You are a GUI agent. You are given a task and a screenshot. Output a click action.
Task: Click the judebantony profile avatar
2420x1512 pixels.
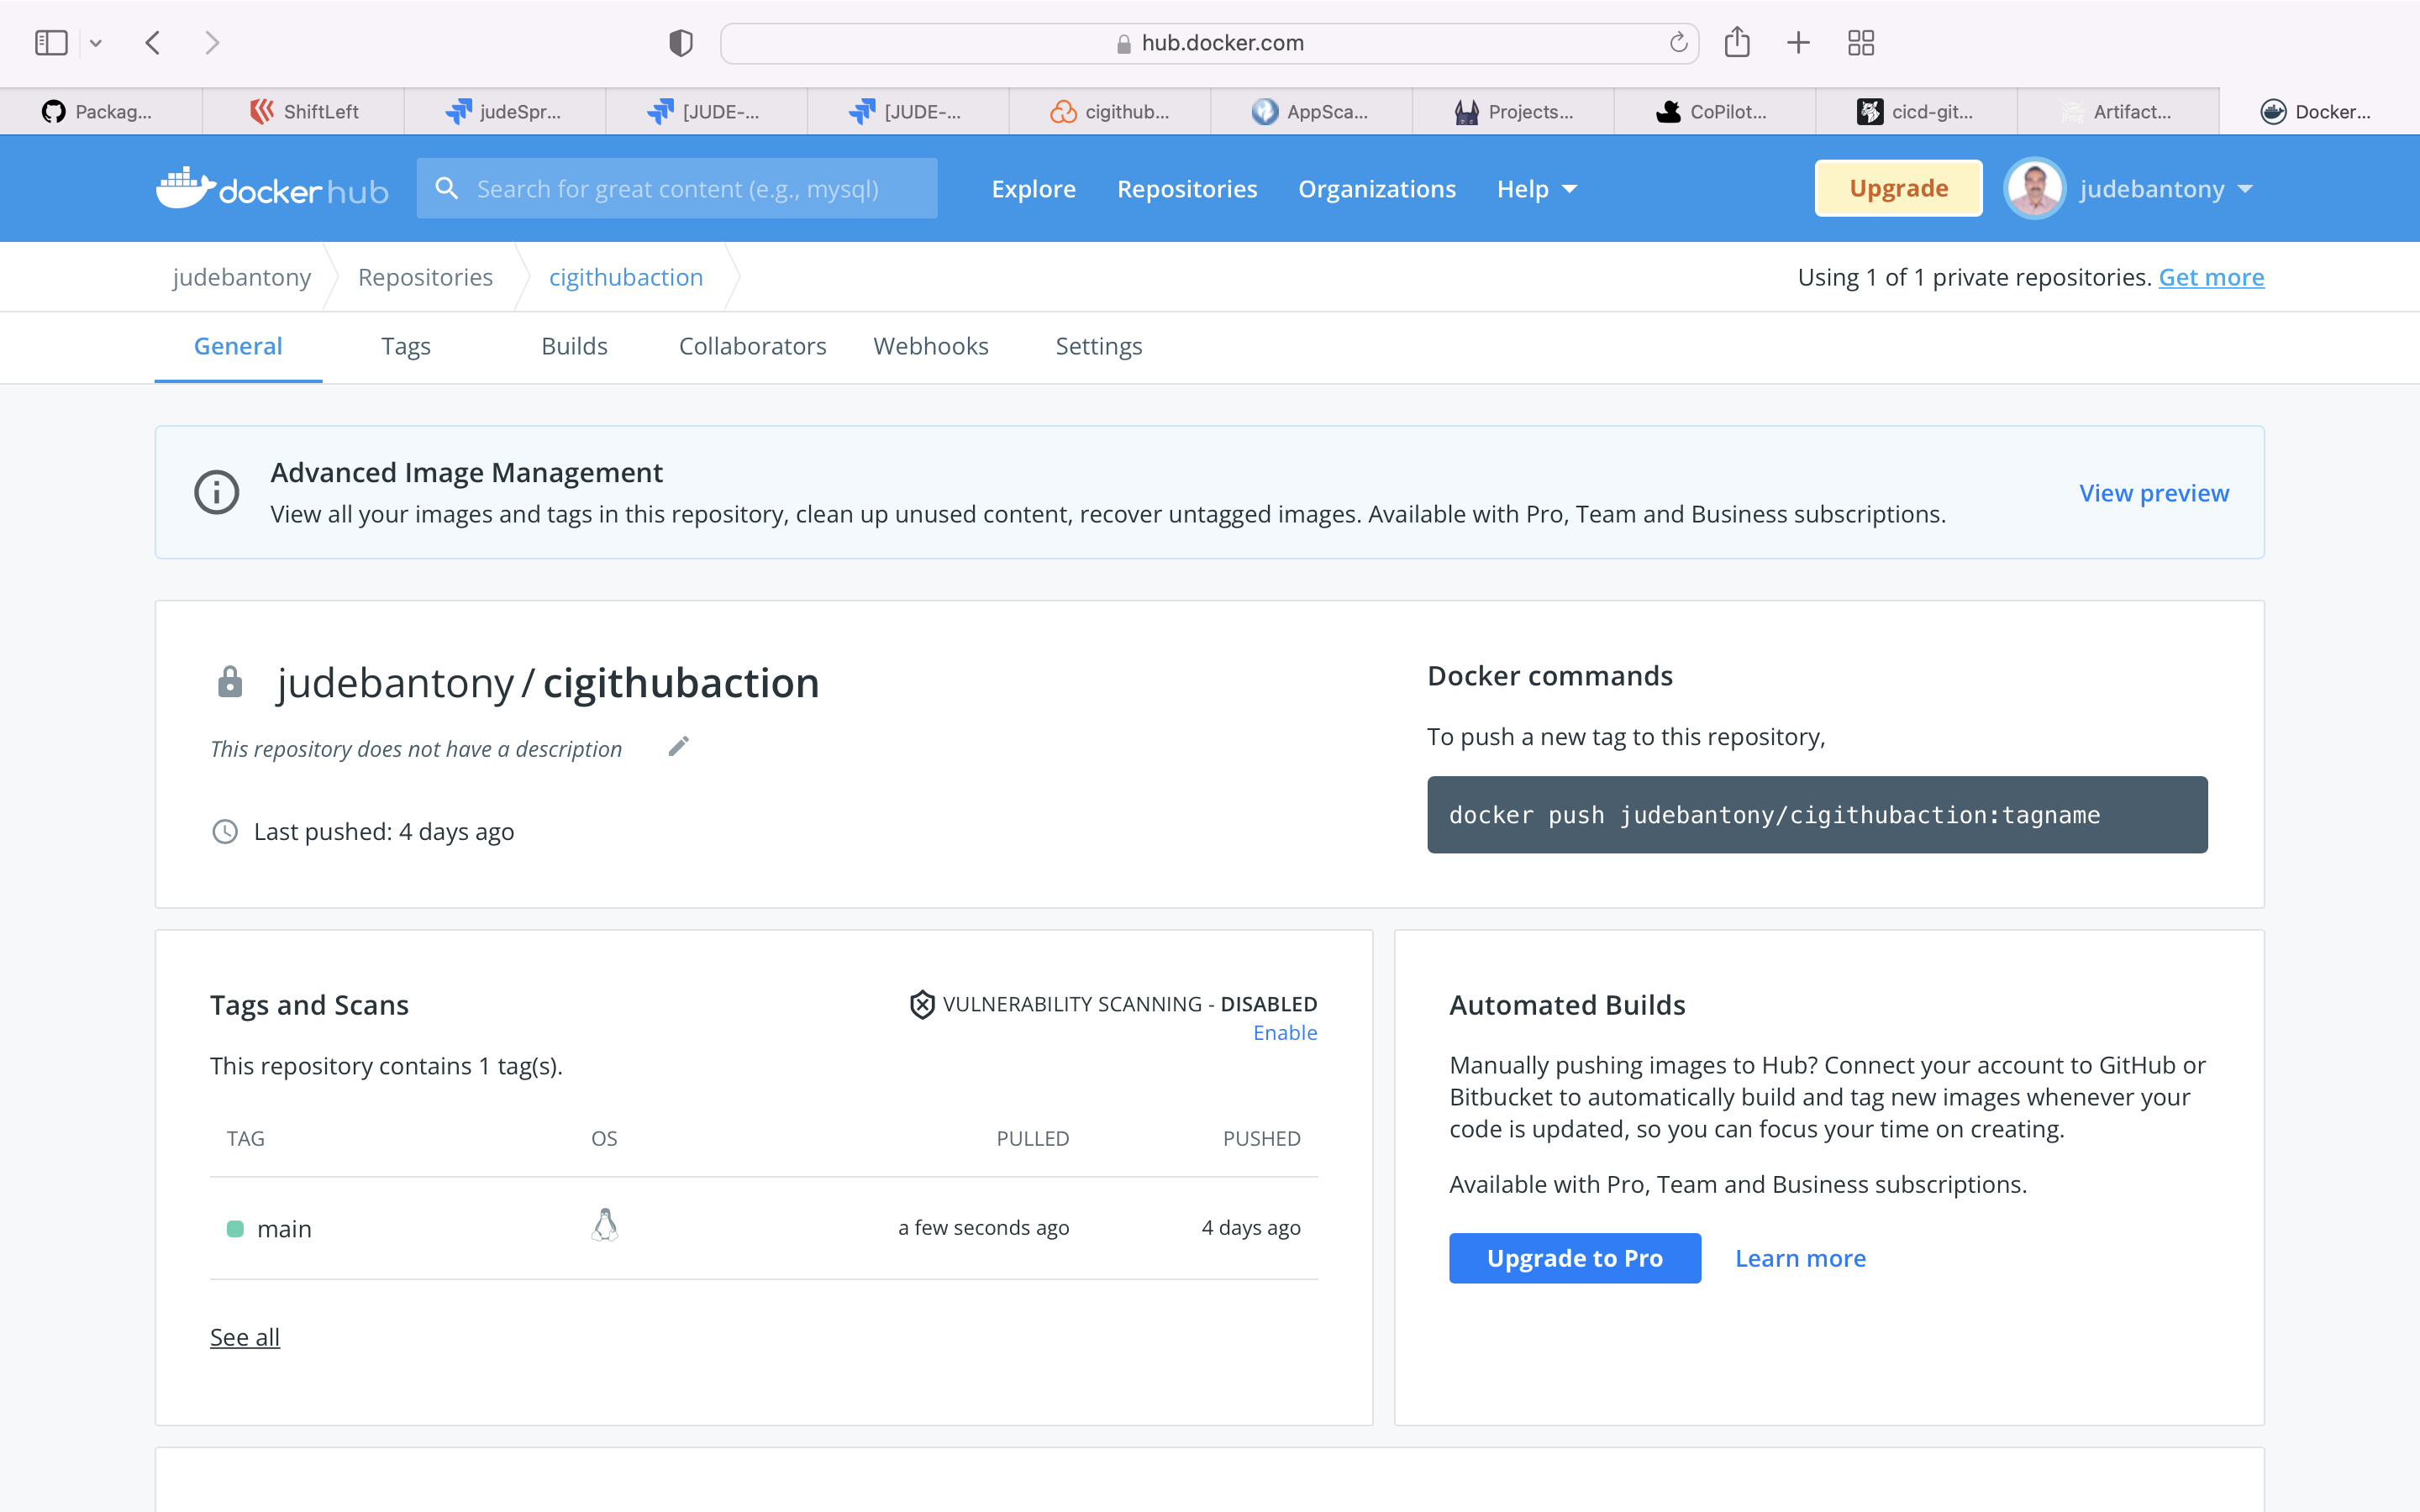point(2034,189)
